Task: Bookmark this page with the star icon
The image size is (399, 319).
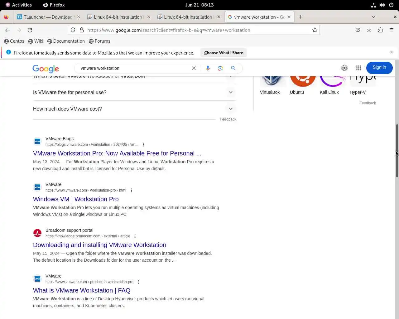Action: pyautogui.click(x=315, y=30)
